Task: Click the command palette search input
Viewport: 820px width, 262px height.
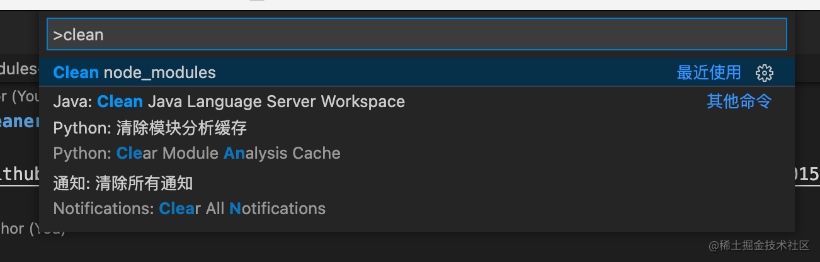Action: (416, 34)
